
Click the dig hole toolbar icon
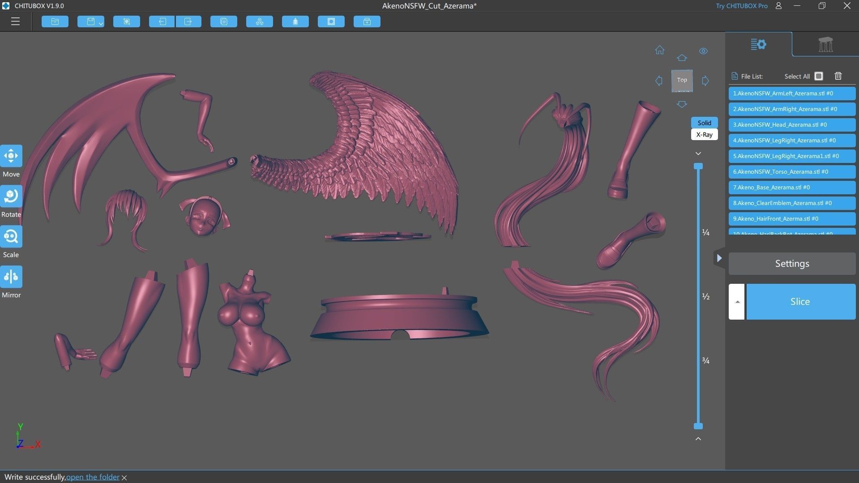331,21
